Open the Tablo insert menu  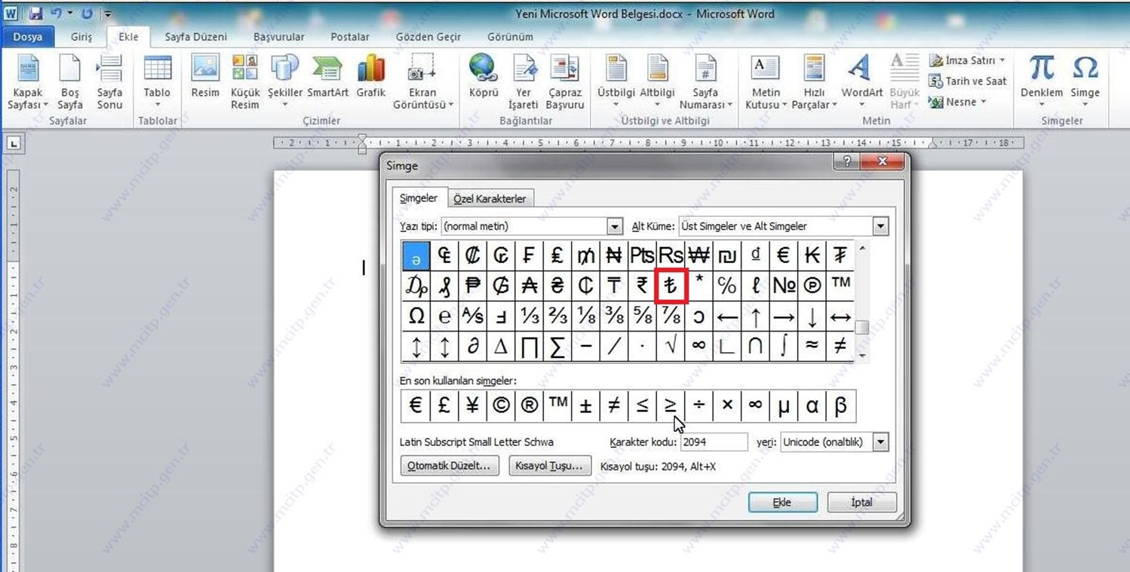coord(158,82)
